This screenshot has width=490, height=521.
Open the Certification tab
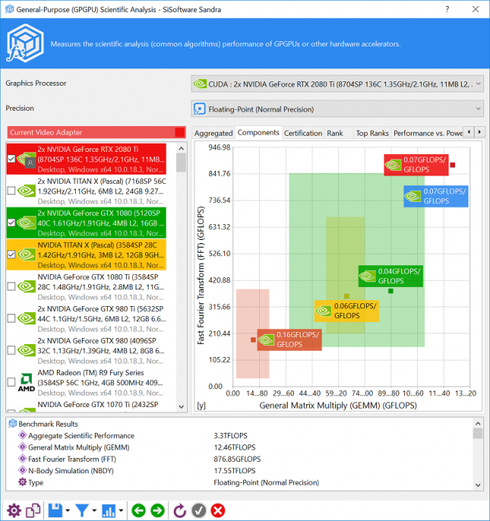303,133
